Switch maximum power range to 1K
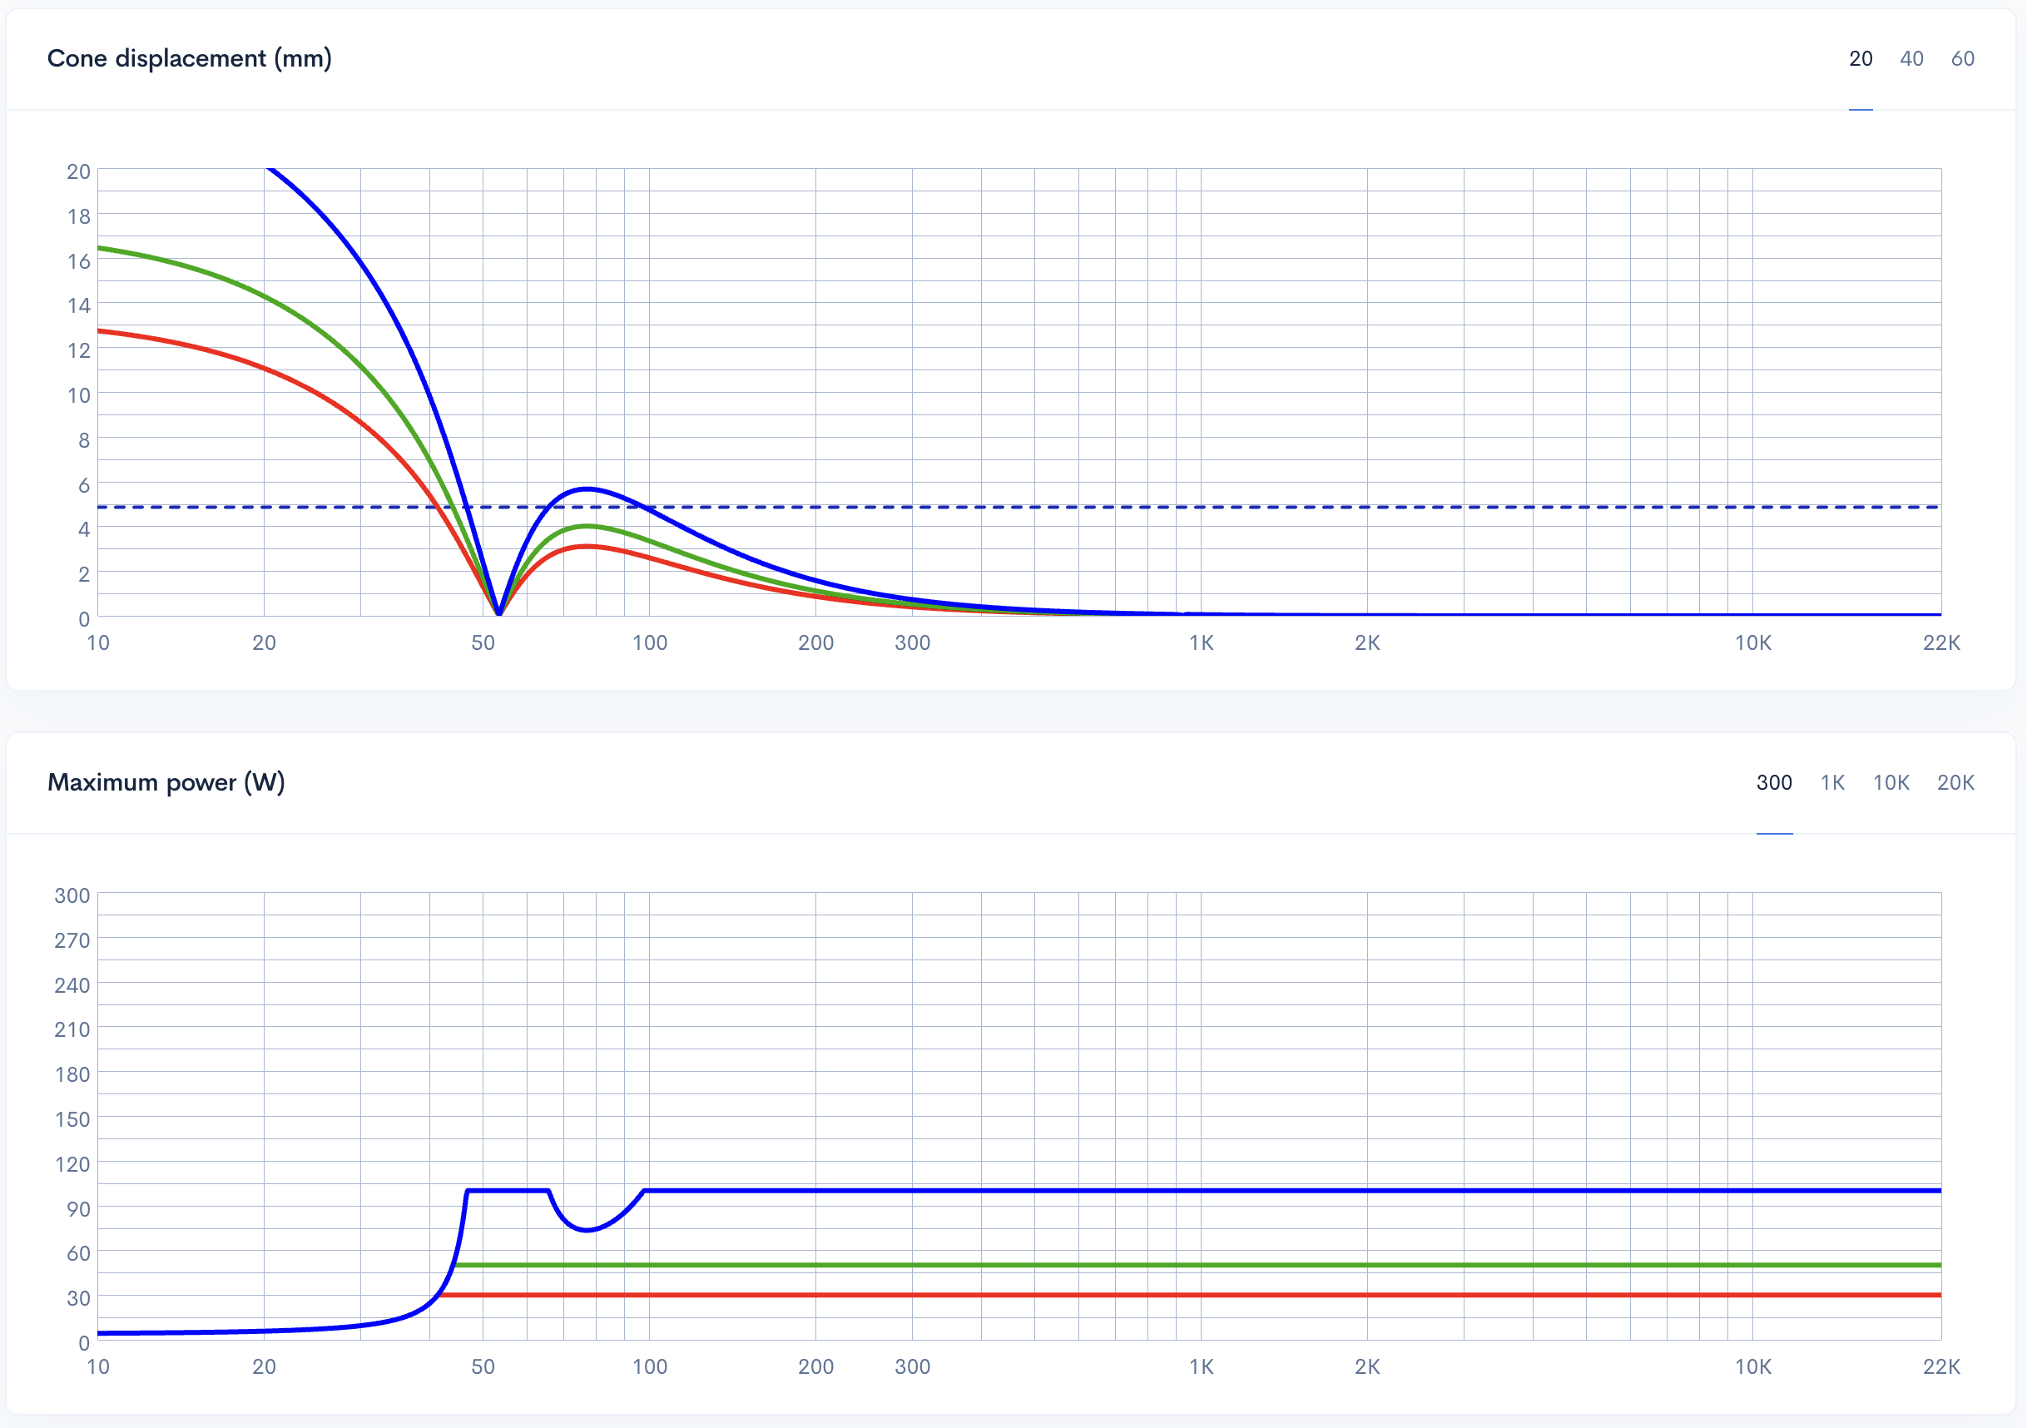Image resolution: width=2027 pixels, height=1428 pixels. coord(1833,783)
